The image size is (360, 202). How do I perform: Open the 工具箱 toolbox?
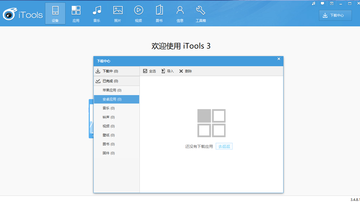(201, 13)
